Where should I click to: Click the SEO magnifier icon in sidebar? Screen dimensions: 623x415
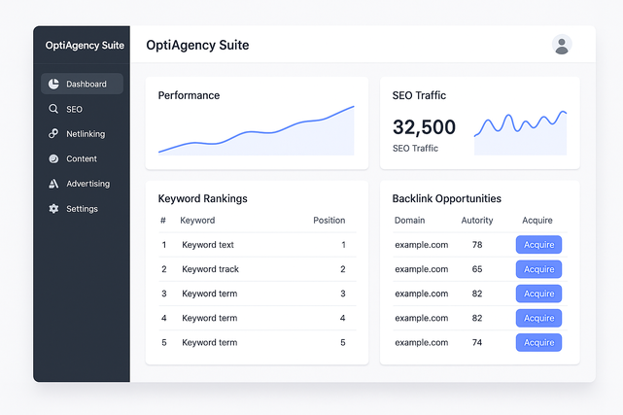coord(53,109)
